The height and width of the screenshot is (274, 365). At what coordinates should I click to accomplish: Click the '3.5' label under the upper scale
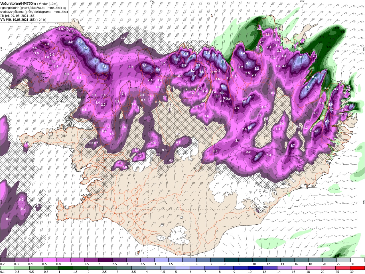[142, 264]
